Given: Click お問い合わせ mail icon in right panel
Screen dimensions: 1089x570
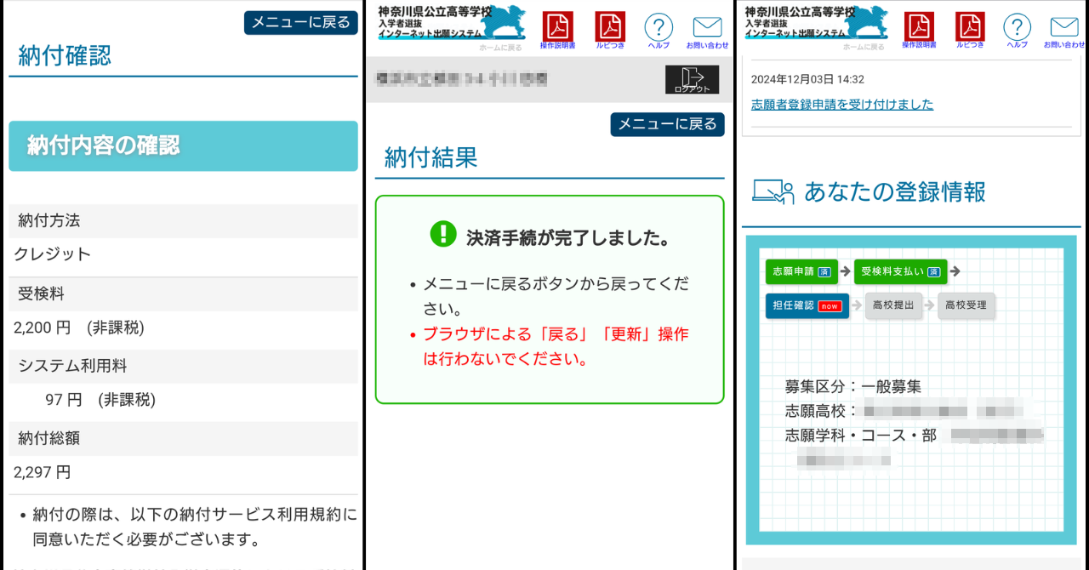Looking at the screenshot, I should (x=1064, y=31).
